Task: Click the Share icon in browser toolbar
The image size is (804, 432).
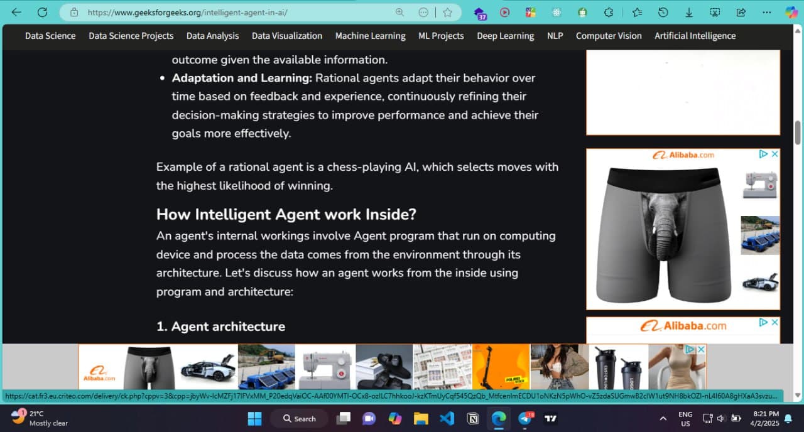Action: tap(741, 12)
